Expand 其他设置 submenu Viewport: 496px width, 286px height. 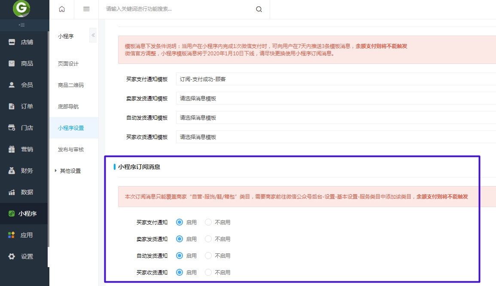[x=70, y=171]
